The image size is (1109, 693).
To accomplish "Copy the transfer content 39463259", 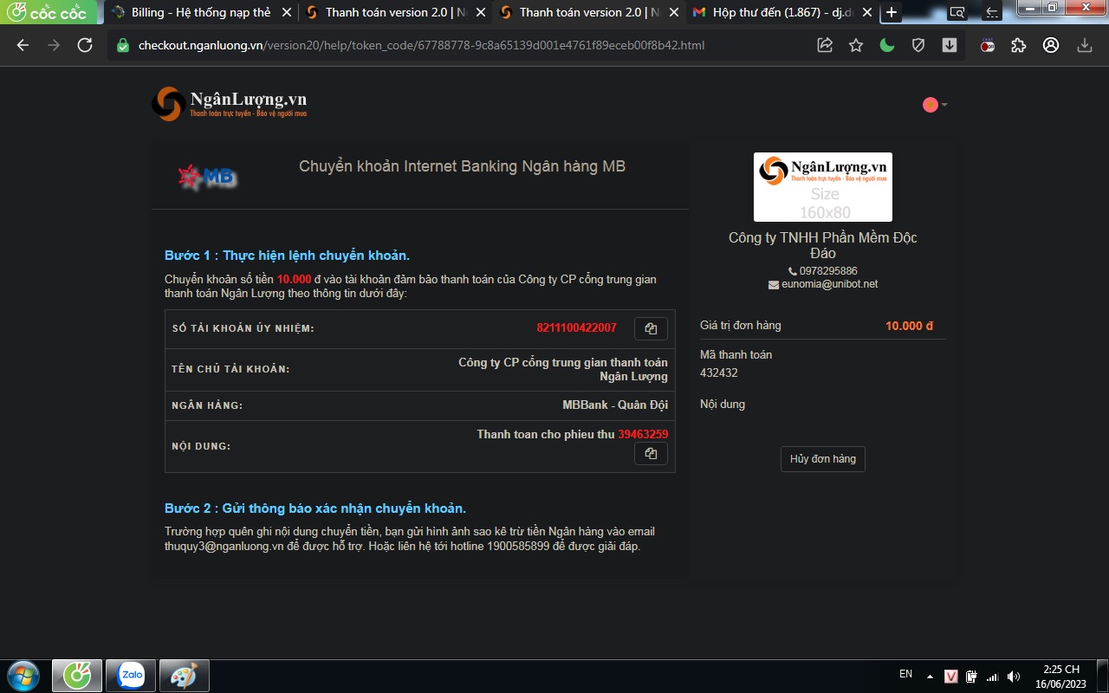I will pyautogui.click(x=651, y=453).
